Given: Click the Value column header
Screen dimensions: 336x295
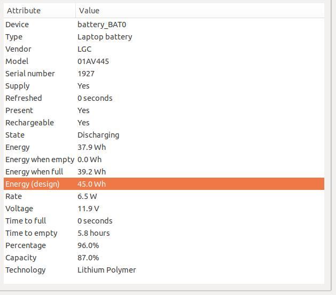Looking at the screenshot, I should [x=200, y=11].
